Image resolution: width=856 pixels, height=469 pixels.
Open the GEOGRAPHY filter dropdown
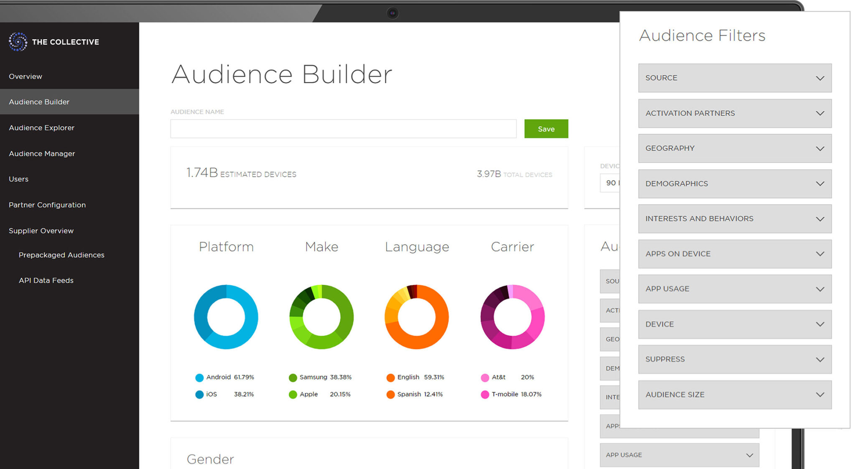734,148
